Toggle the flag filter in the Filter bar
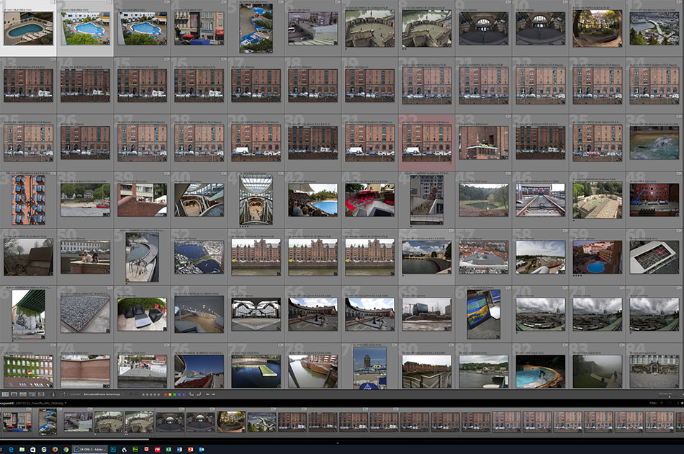This screenshot has width=684, height=454. point(662,403)
